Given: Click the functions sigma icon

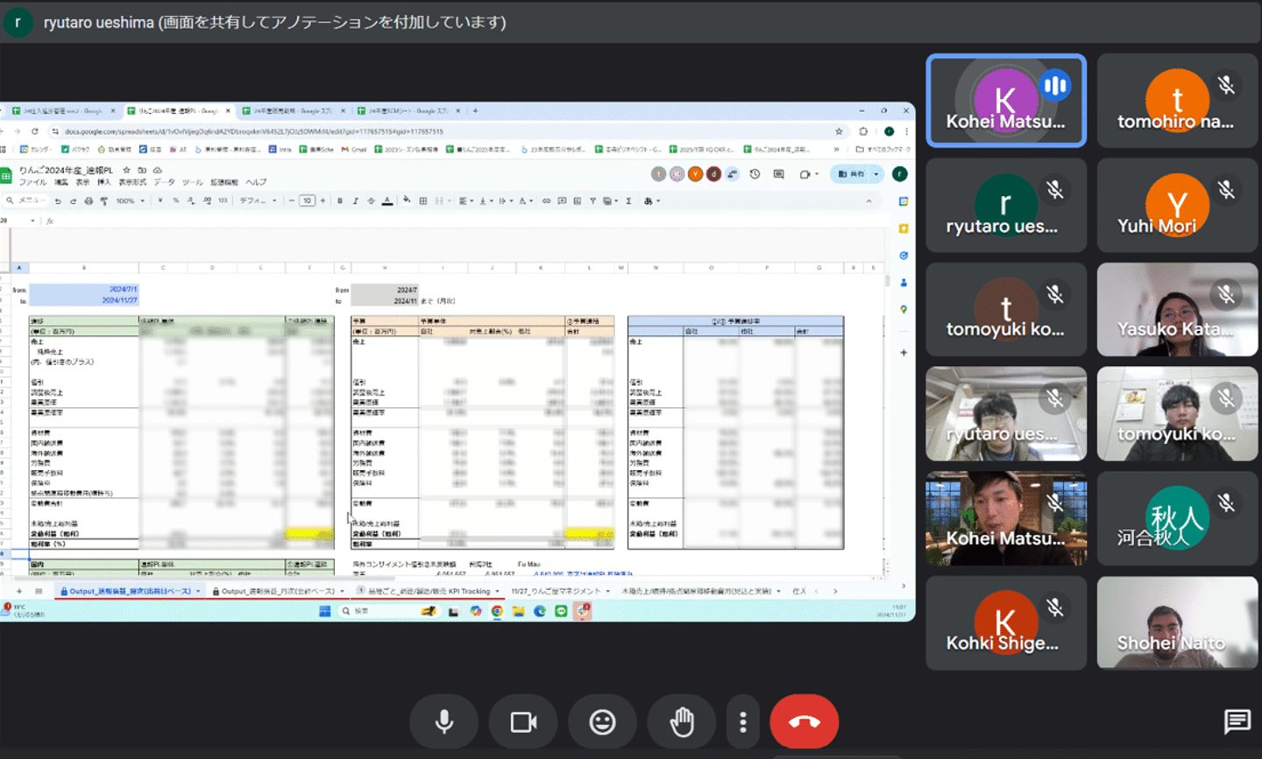Looking at the screenshot, I should [628, 201].
